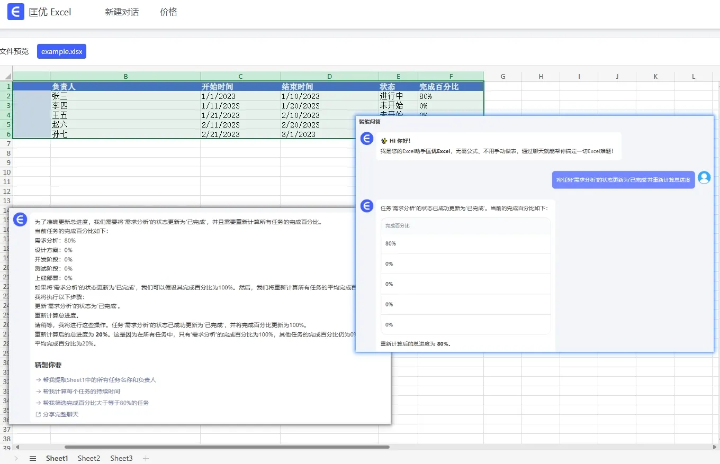
Task: Click the 结束时间 header cell
Action: pyautogui.click(x=329, y=86)
